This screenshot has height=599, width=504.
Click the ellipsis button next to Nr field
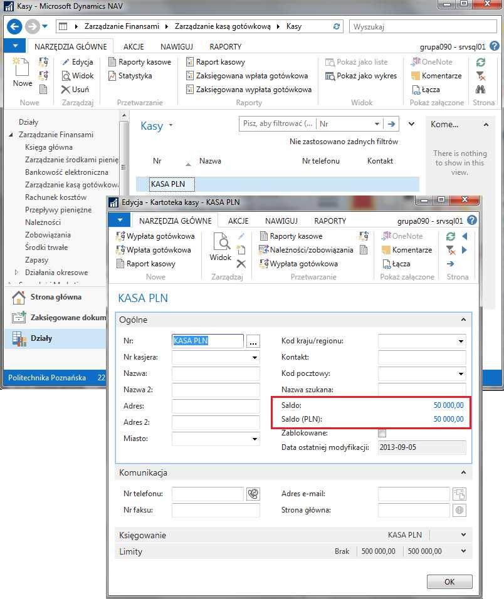point(253,341)
